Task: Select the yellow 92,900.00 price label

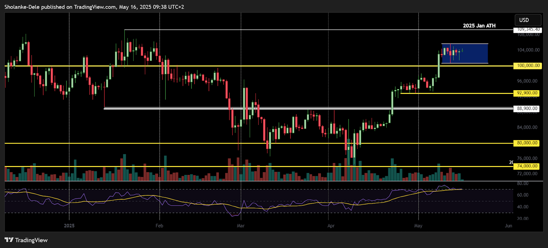Action: point(526,93)
